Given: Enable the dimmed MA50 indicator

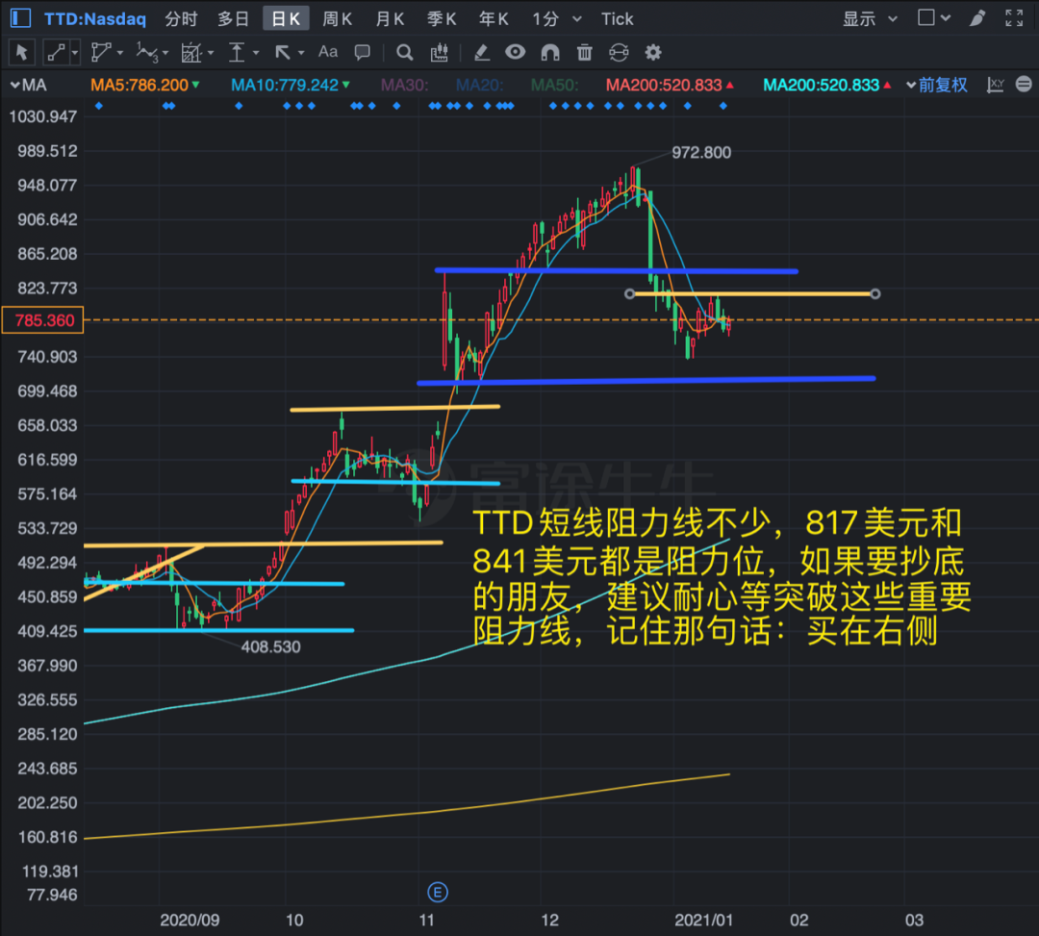Looking at the screenshot, I should (555, 85).
